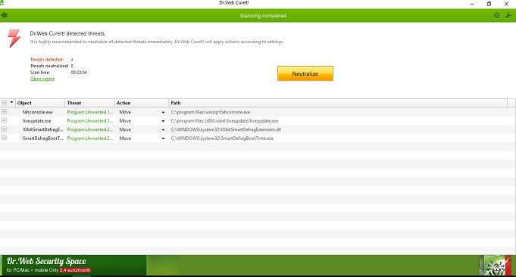Image resolution: width=516 pixels, height=277 pixels.
Task: Minimize the Dr.Web CureIt! window
Action: tap(472, 4)
